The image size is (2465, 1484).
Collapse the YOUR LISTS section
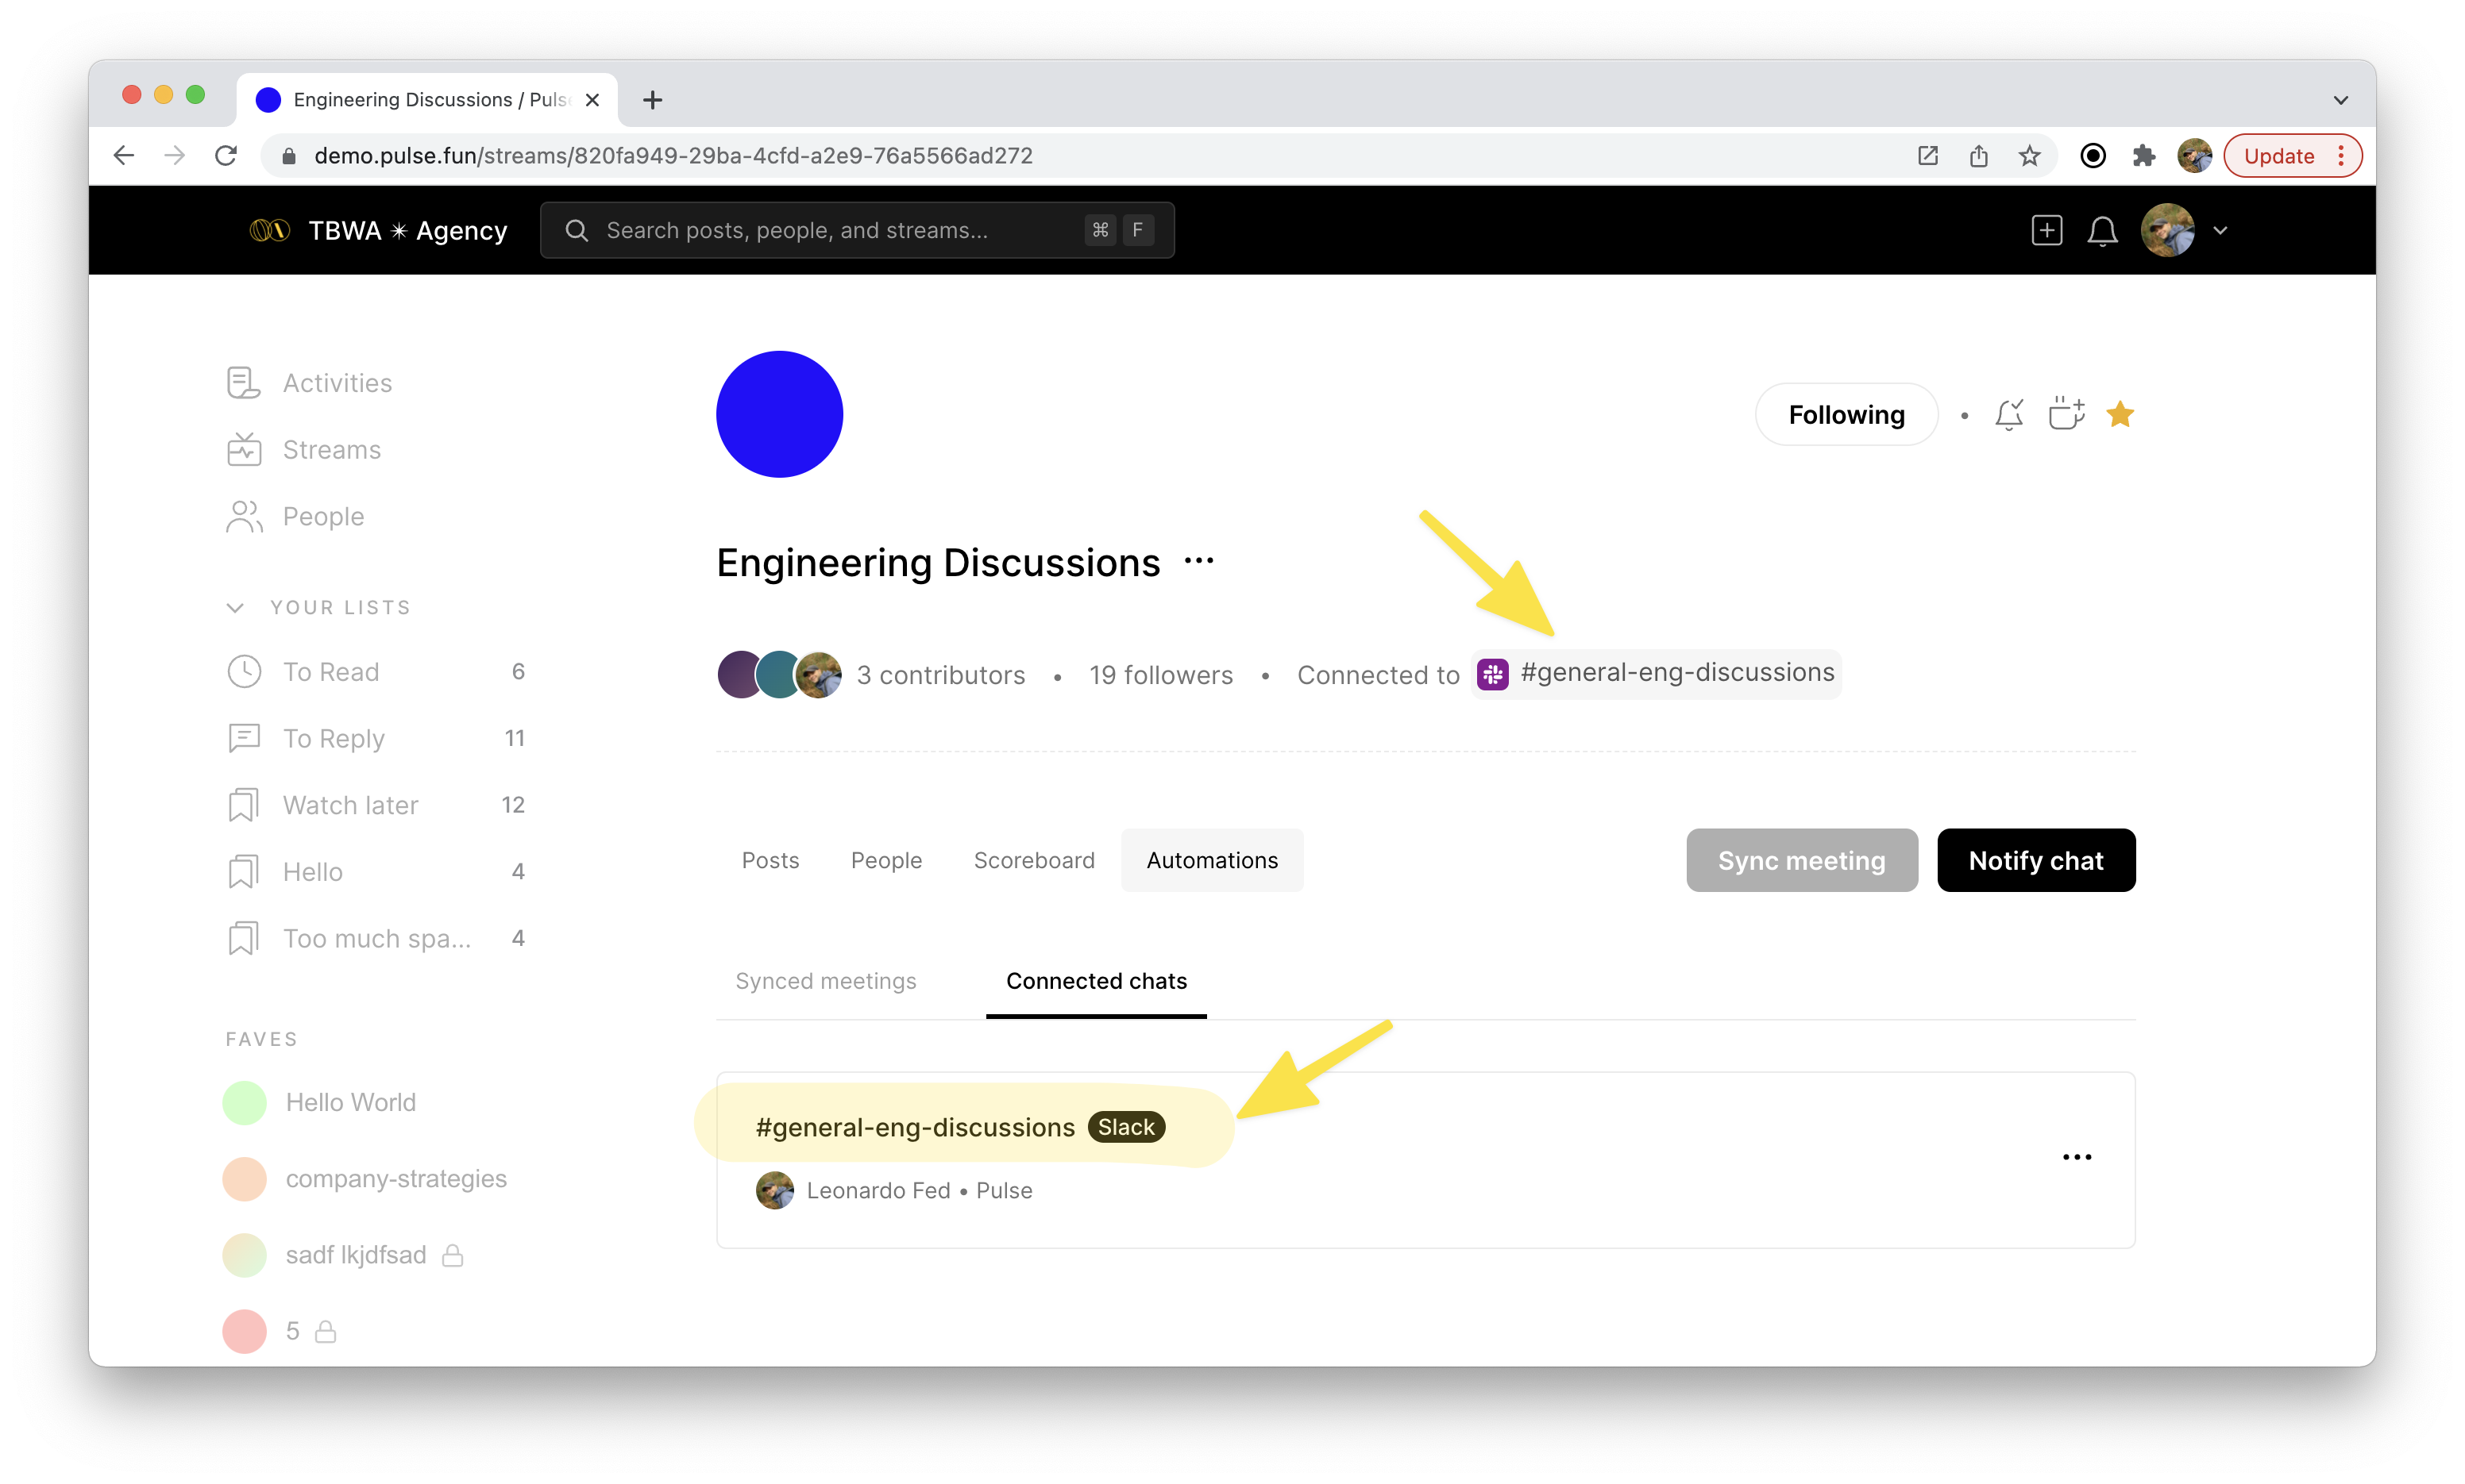point(236,608)
